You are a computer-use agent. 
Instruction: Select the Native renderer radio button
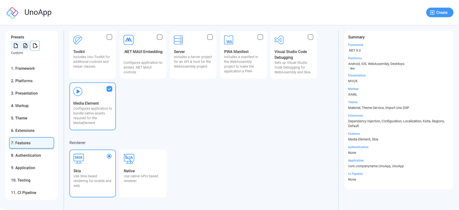coord(160,156)
